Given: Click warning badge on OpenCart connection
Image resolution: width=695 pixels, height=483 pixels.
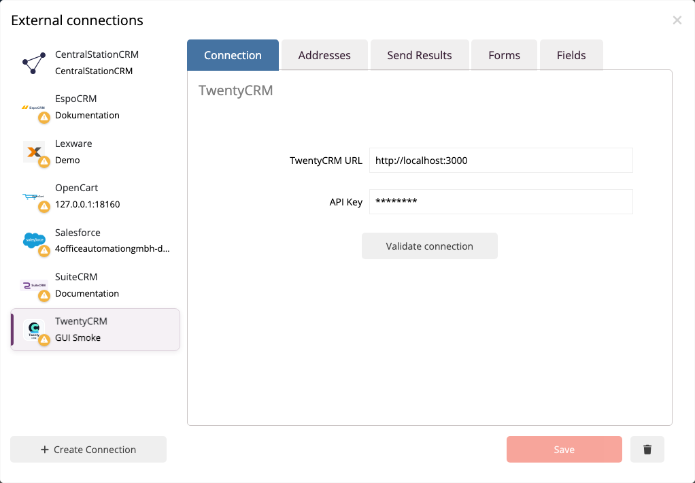Looking at the screenshot, I should point(44,207).
